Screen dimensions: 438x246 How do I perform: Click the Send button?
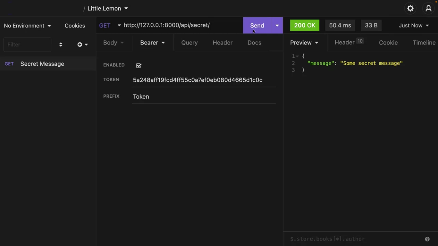click(257, 25)
